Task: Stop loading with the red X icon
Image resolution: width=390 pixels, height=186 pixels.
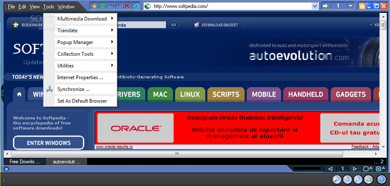Action: click(127, 6)
